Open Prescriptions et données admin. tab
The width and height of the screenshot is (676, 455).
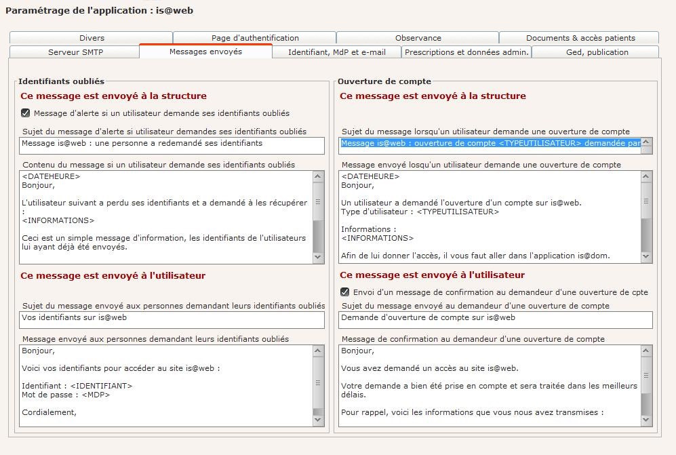466,52
